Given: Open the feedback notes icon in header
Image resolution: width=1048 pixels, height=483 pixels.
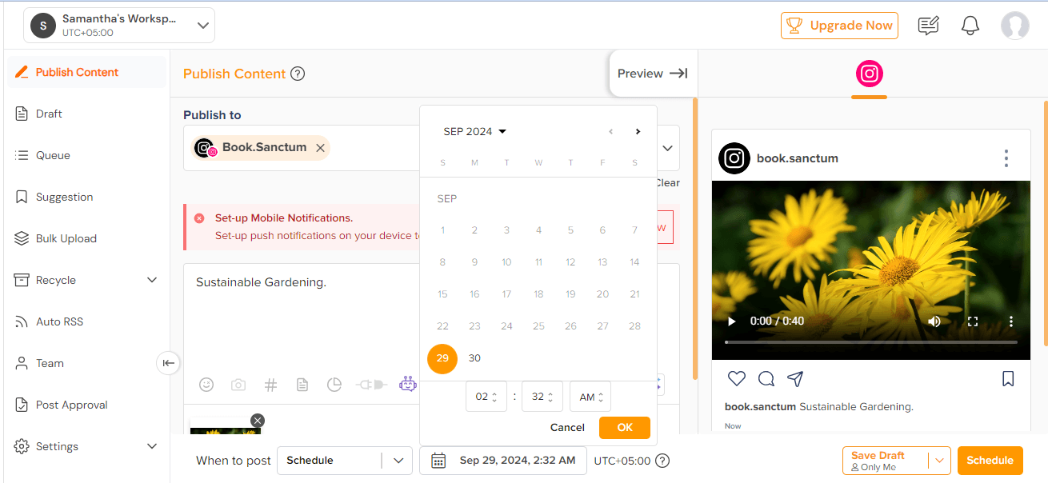Looking at the screenshot, I should (x=928, y=26).
